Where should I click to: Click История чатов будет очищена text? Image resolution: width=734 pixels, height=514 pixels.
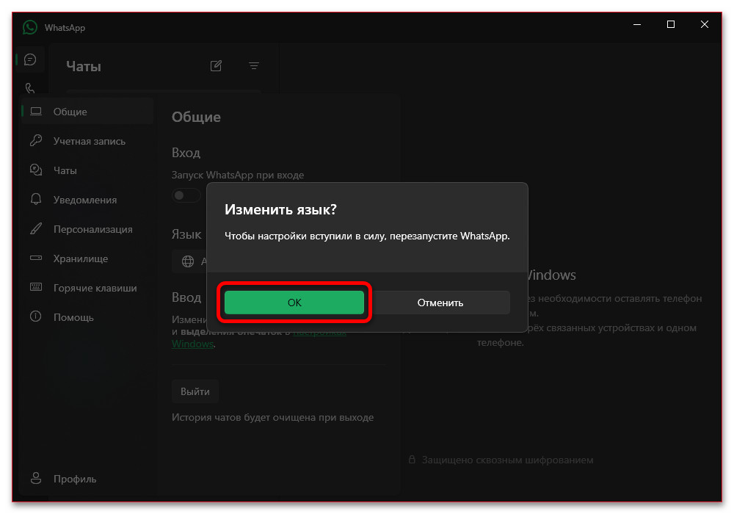272,417
